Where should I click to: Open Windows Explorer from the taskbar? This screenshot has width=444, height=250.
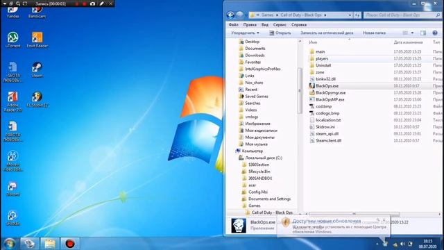tap(49, 244)
